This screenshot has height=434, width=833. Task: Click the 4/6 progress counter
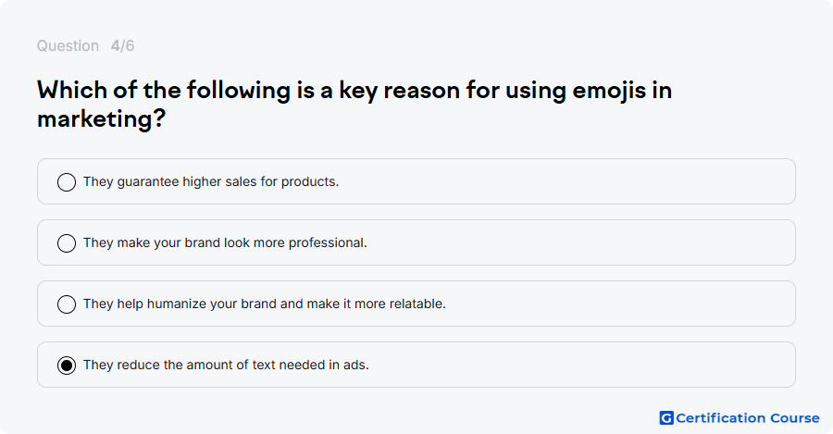tap(123, 45)
